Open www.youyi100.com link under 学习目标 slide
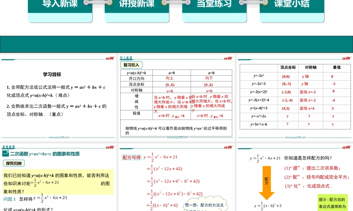This screenshot has width=353, height=211. [x=59, y=138]
